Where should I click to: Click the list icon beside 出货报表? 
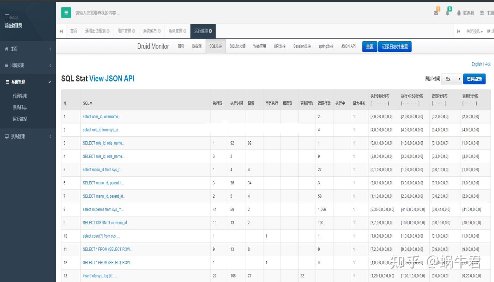tap(6, 65)
